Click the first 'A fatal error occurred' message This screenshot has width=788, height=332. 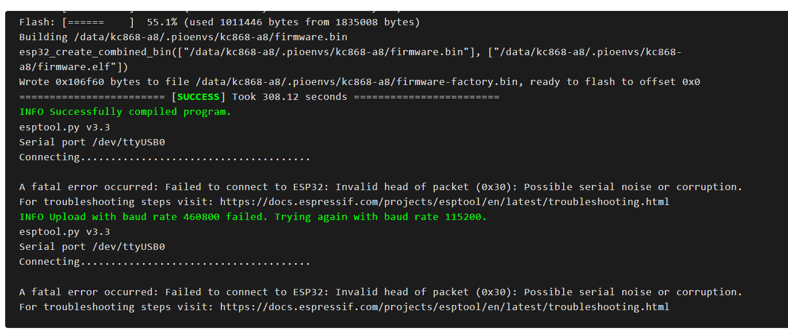(380, 187)
